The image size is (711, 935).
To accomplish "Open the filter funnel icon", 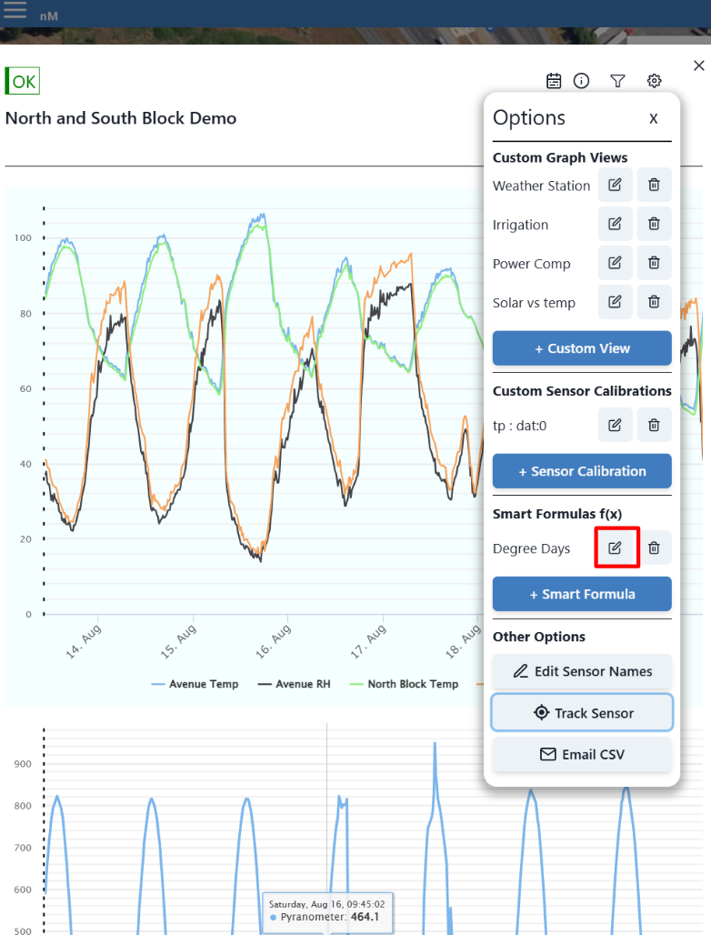I will [617, 81].
